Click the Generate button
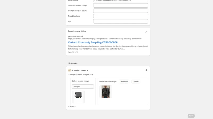The width and height of the screenshot is (213, 119). pos(124,81)
